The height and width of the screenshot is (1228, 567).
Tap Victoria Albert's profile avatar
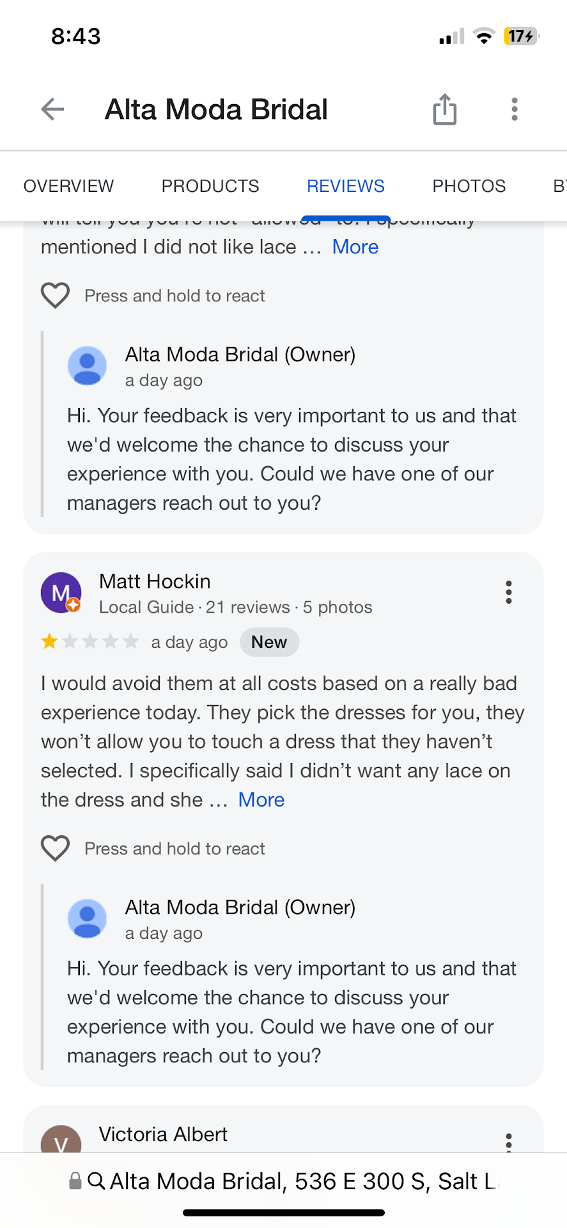tap(61, 1140)
